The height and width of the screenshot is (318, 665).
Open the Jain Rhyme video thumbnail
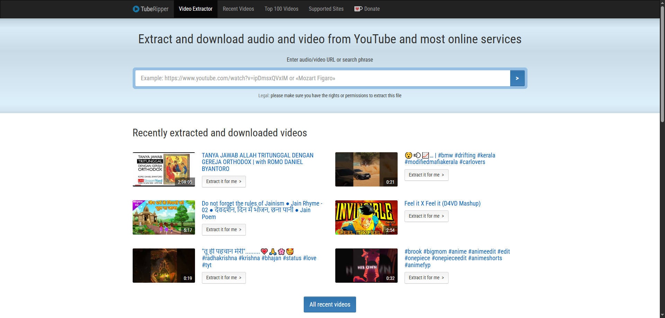click(164, 218)
